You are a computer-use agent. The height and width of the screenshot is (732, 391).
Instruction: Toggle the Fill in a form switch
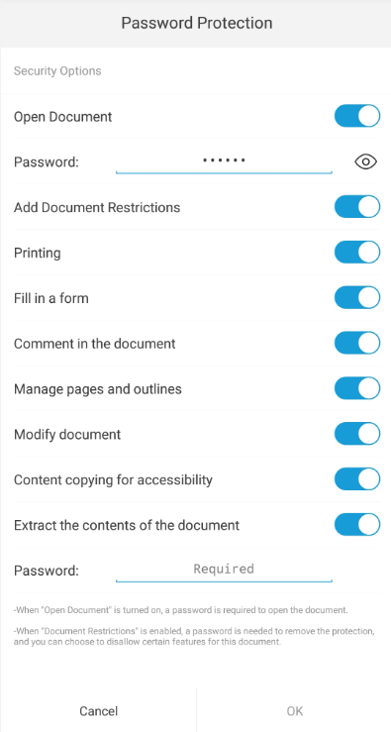pyautogui.click(x=357, y=298)
